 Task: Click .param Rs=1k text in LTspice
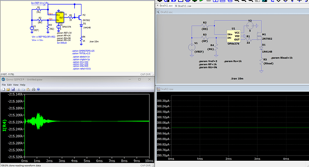pyautogui.click(x=233, y=61)
